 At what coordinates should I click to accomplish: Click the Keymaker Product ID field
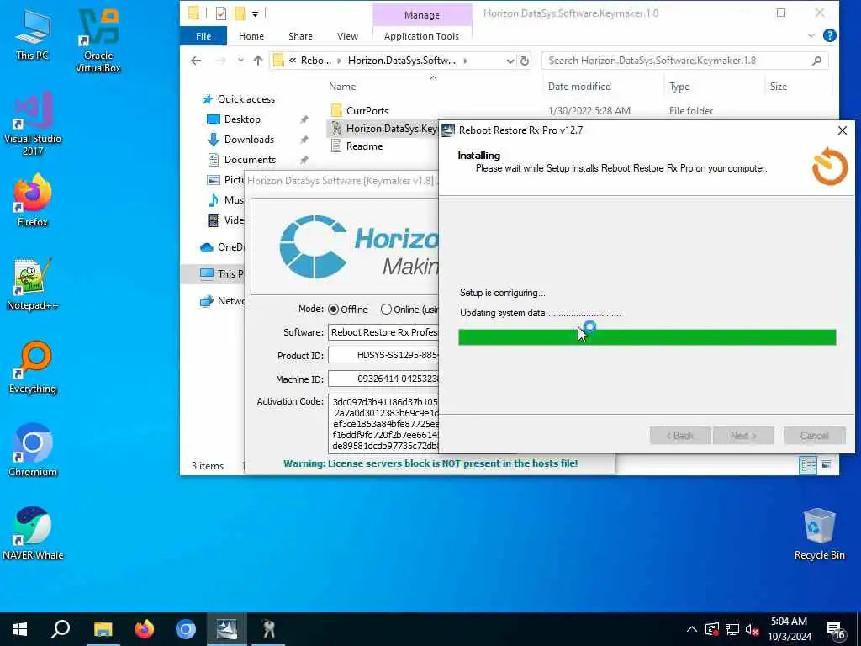383,356
